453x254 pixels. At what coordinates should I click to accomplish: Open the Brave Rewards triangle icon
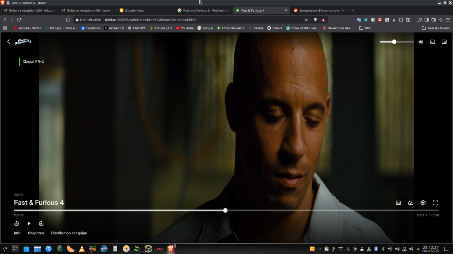pyautogui.click(x=323, y=19)
